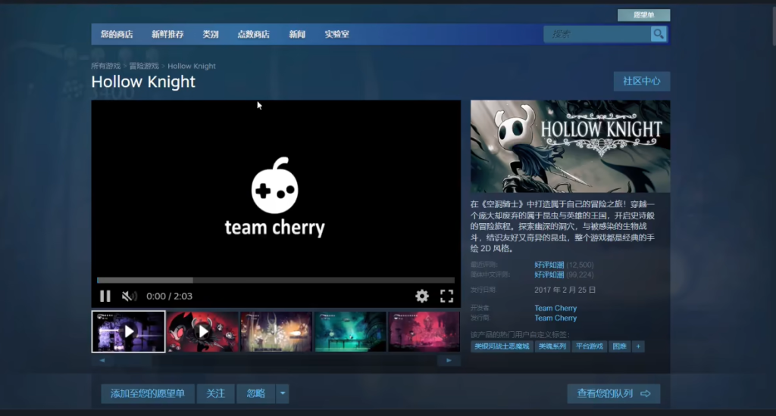Select the second red trailer thumbnail

[x=202, y=331]
